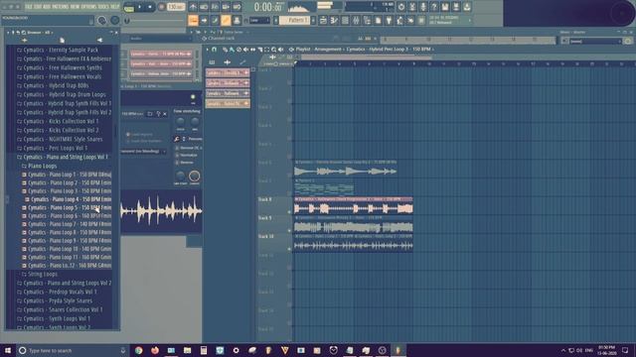Click the View mixer toolbar icon
Viewport: 636px width, 357px height.
tap(356, 20)
